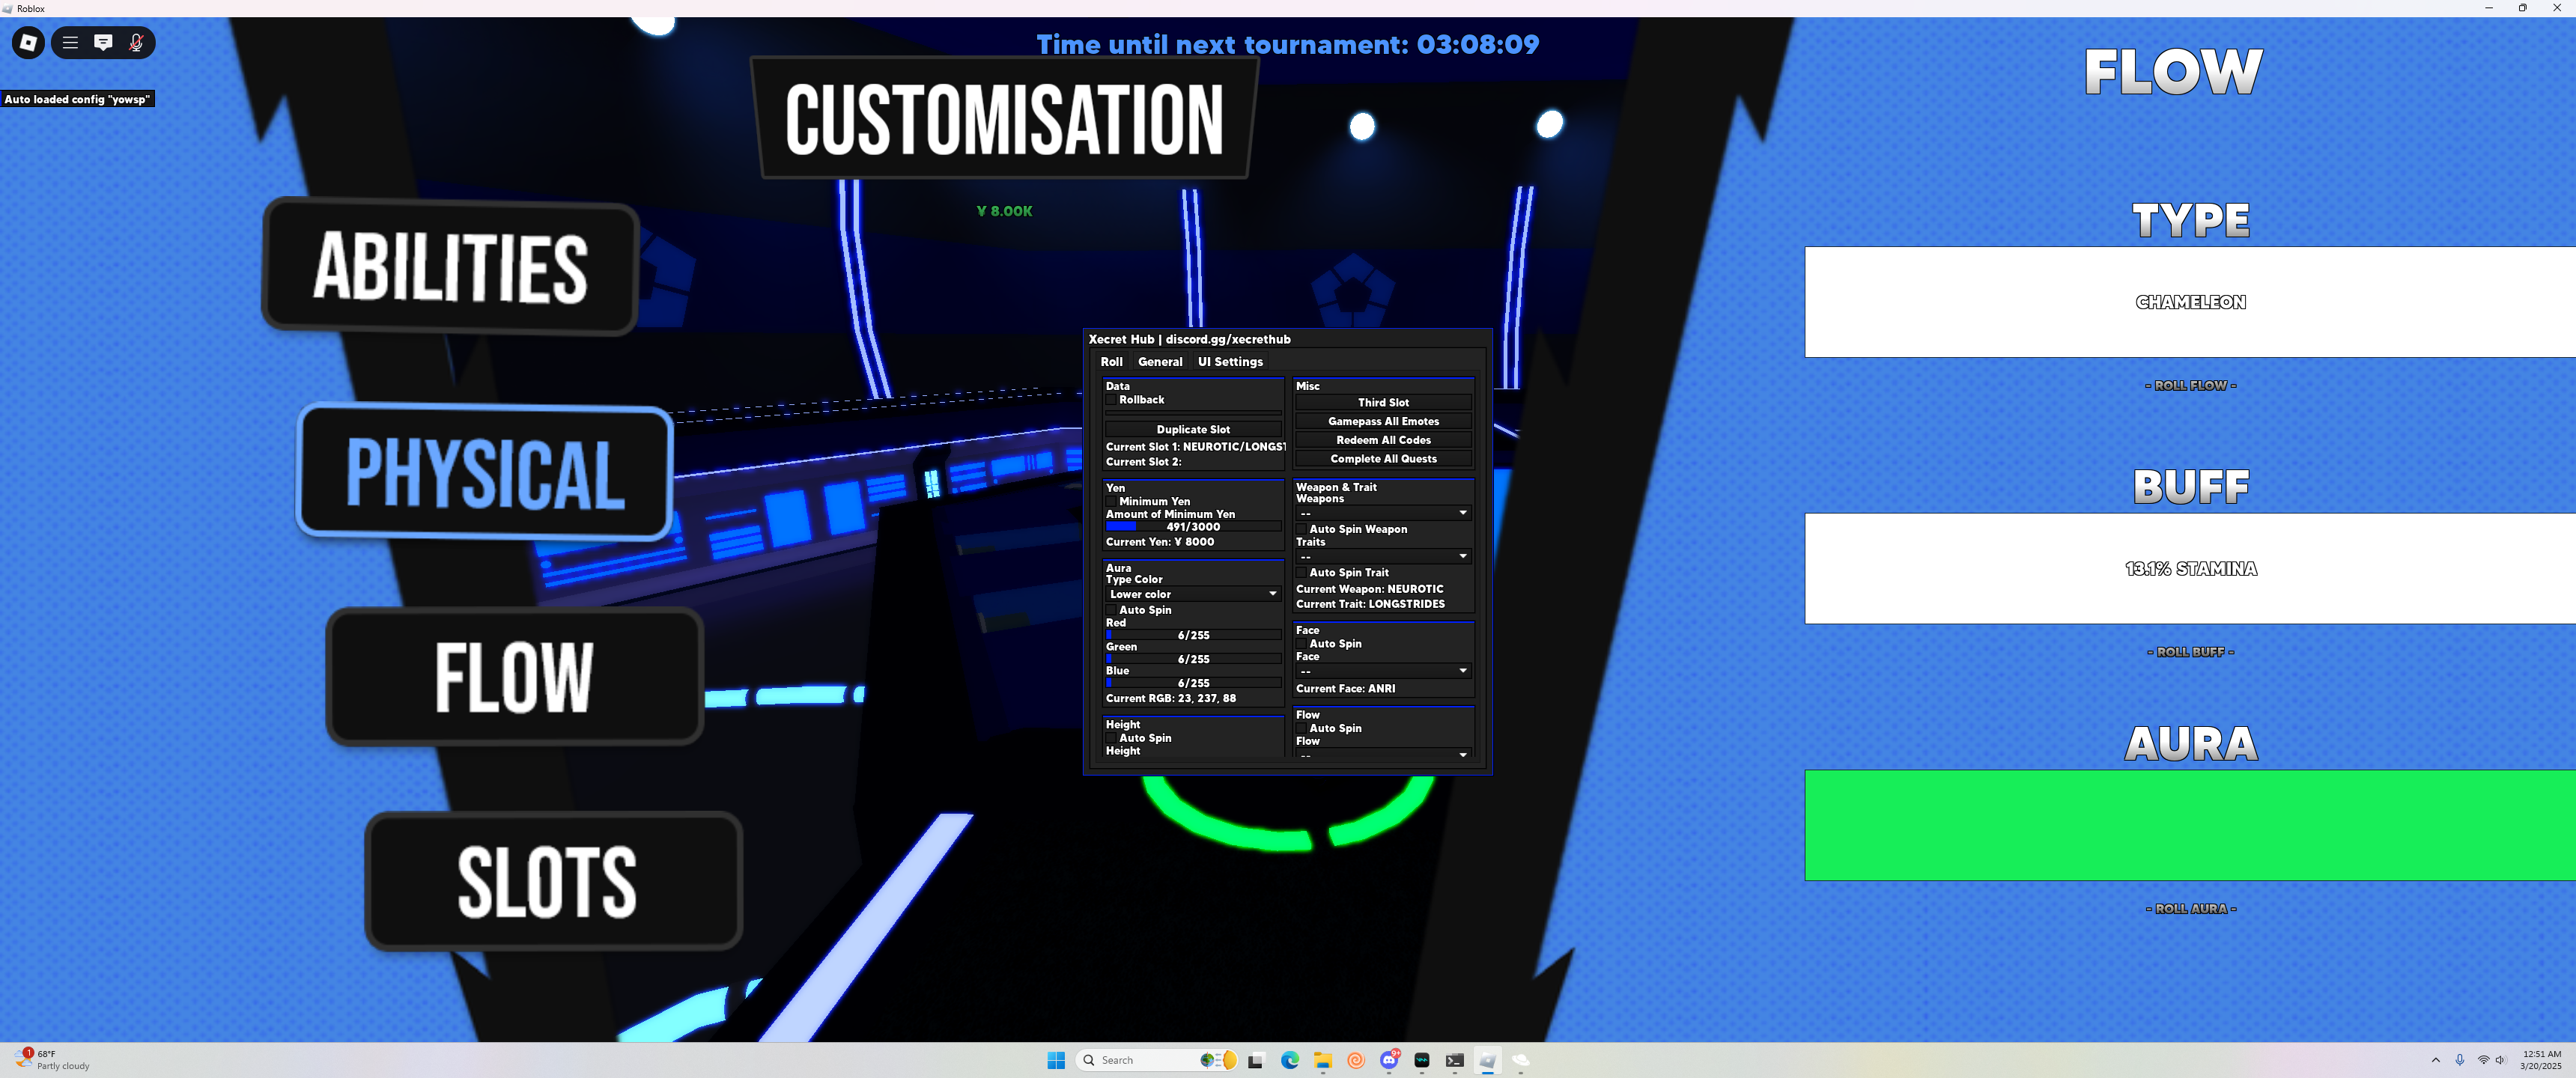This screenshot has height=1078, width=2576.
Task: Open the Type Color dropdown
Action: point(1192,594)
